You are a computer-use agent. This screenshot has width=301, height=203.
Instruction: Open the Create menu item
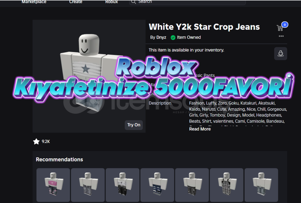[x=76, y=2]
